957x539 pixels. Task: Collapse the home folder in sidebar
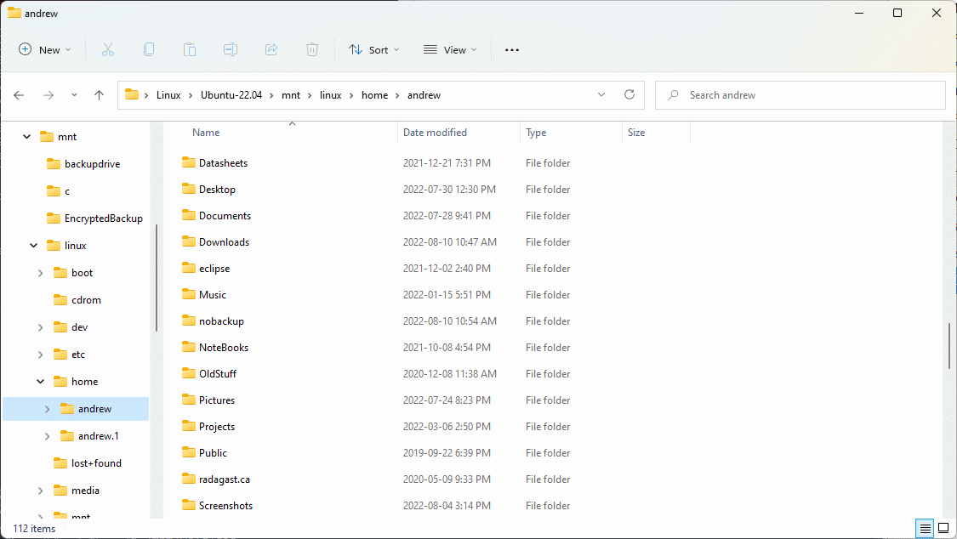pyautogui.click(x=41, y=382)
